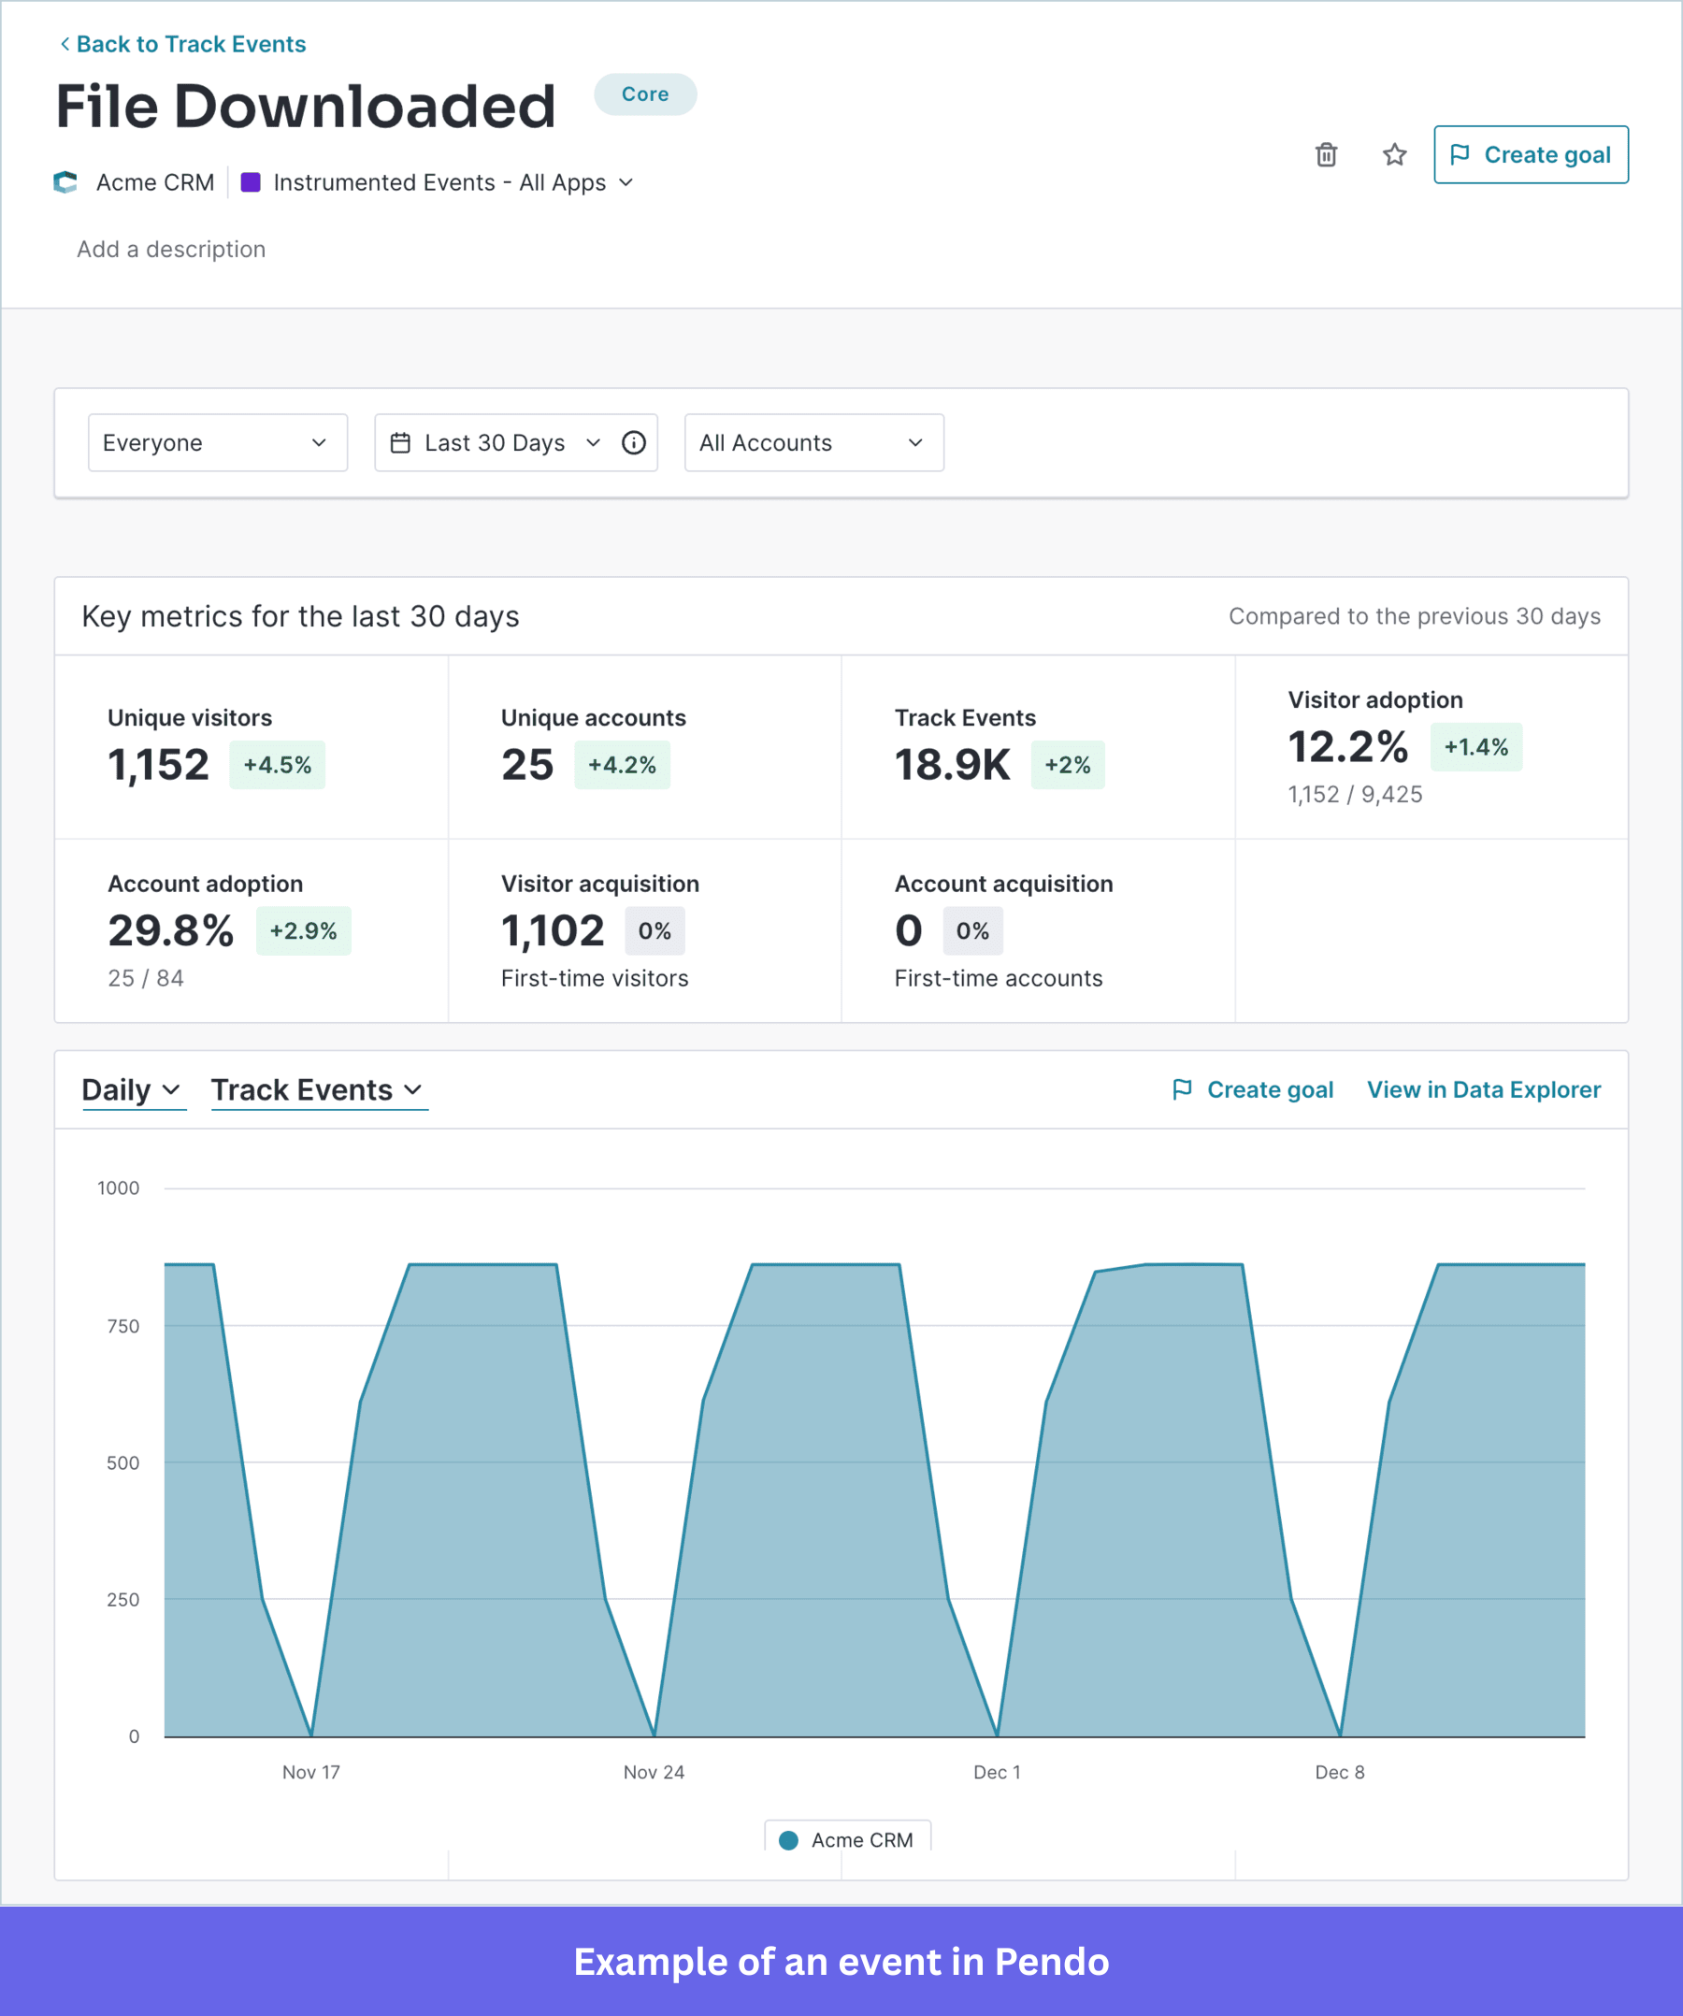Click the Dec 8 axis label
This screenshot has width=1683, height=2016.
point(1339,1772)
